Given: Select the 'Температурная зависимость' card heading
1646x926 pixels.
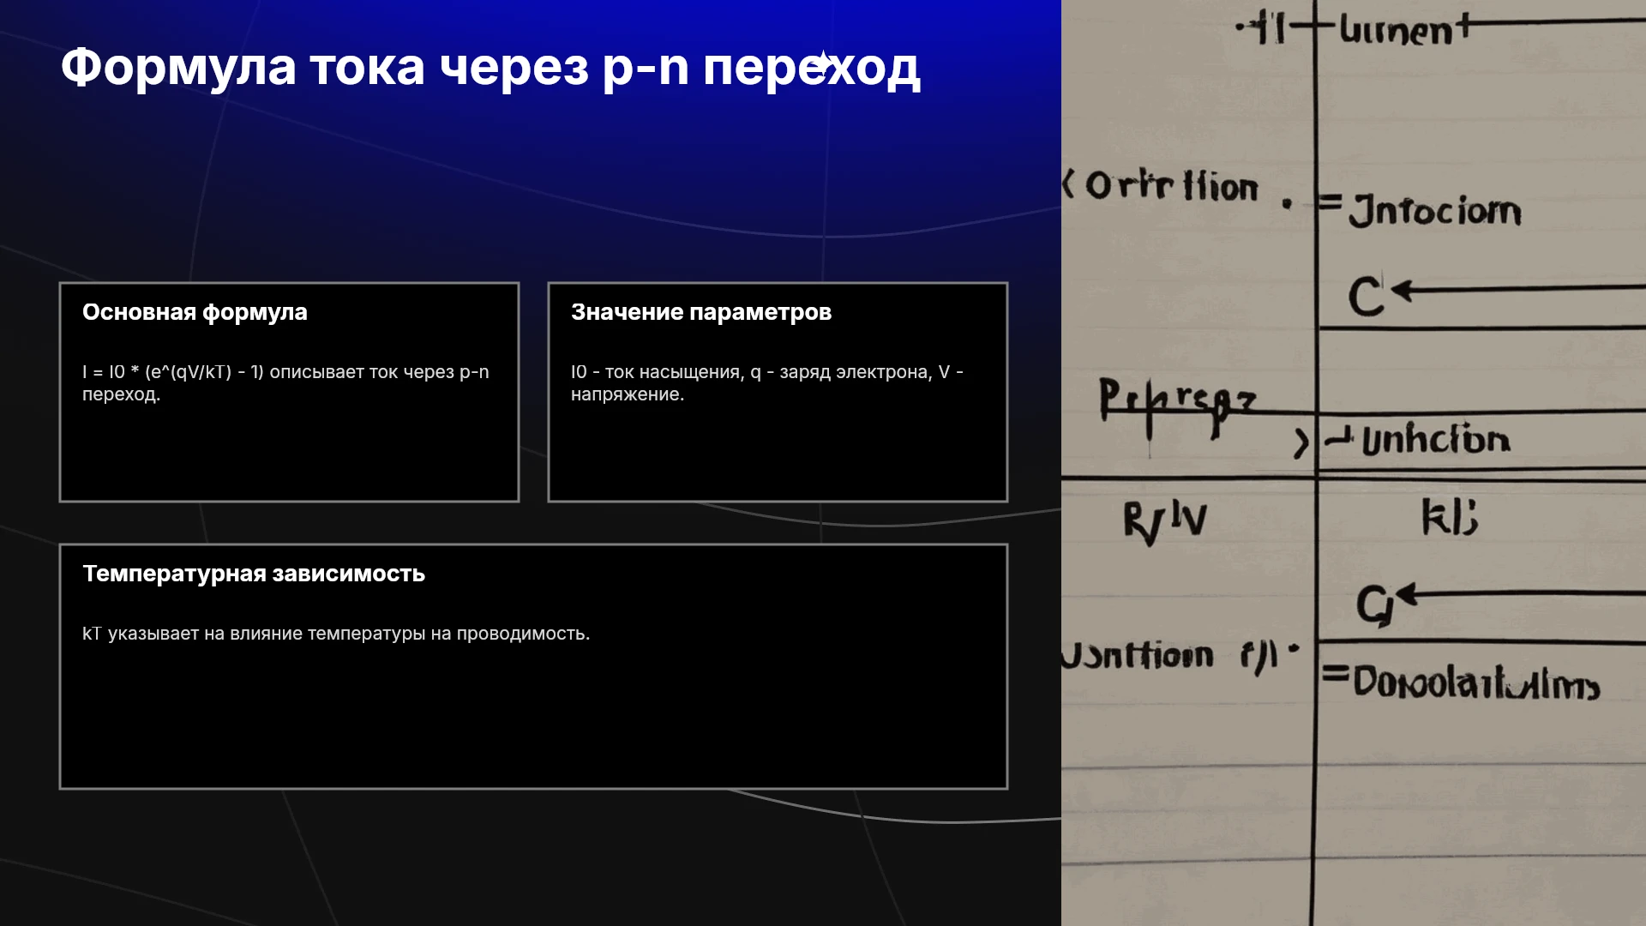Looking at the screenshot, I should (254, 574).
